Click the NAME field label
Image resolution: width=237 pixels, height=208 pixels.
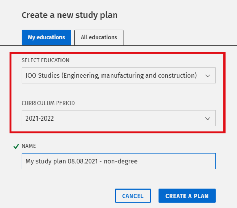point(29,146)
